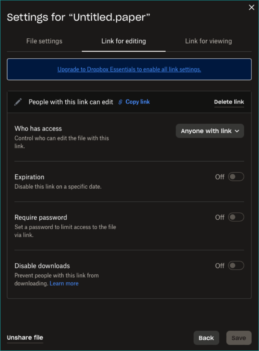Save the link settings
The image size is (259, 351).
click(239, 338)
